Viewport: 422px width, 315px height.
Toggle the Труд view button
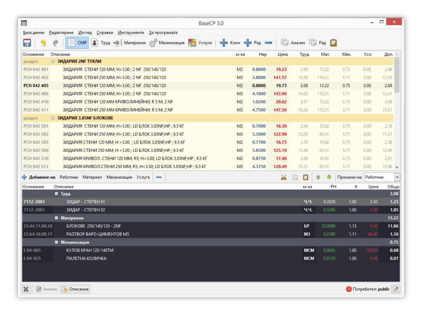point(101,43)
